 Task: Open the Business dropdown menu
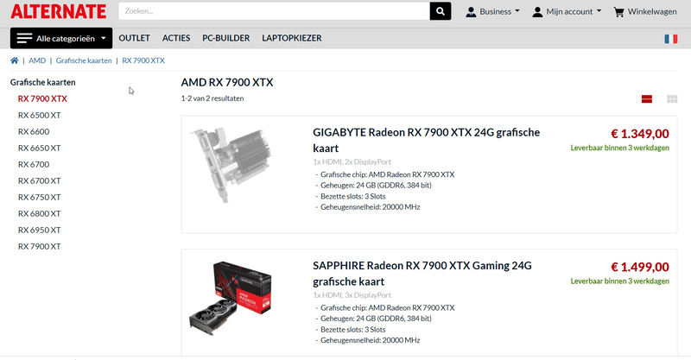click(x=492, y=12)
